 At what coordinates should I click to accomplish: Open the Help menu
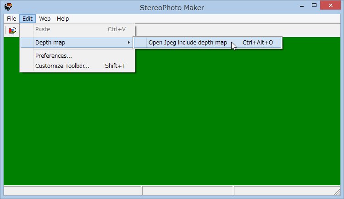click(x=63, y=19)
